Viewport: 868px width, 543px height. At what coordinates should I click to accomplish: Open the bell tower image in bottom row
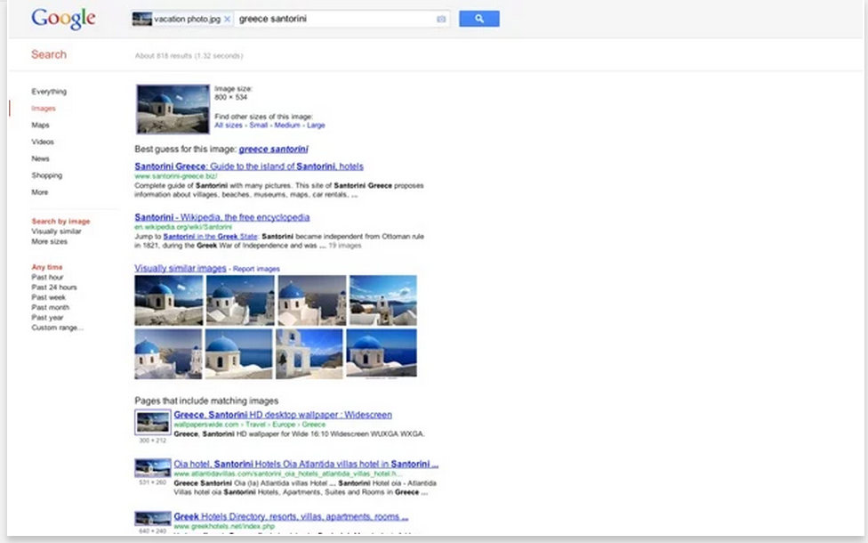[309, 354]
